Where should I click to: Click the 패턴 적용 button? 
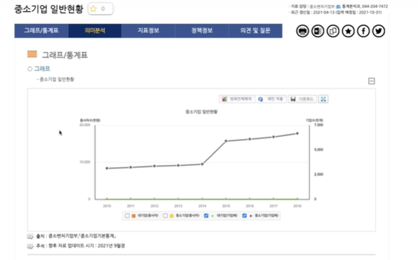tap(271, 99)
